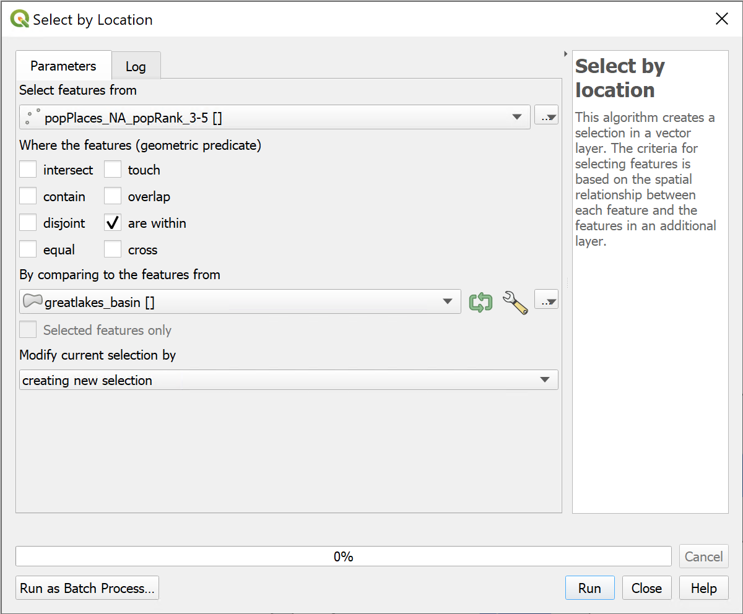This screenshot has width=743, height=614.
Task: Enable the intersect predicate checkbox
Action: click(28, 170)
